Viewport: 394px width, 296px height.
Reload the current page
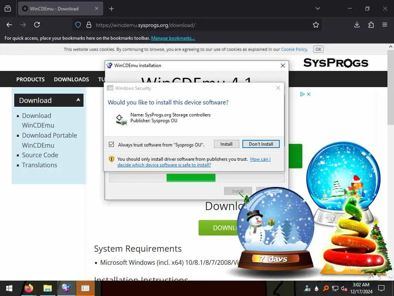(x=37, y=25)
